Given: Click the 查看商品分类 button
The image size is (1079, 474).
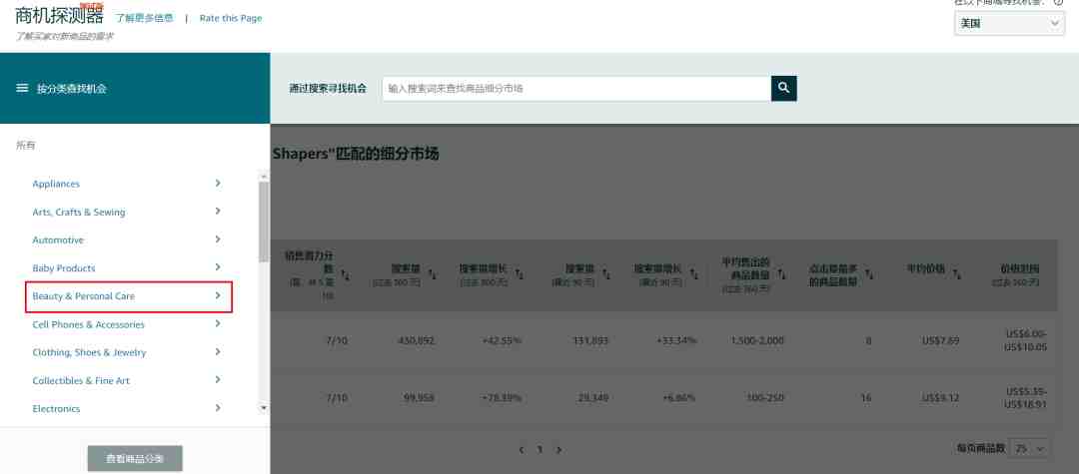Looking at the screenshot, I should pos(135,458).
